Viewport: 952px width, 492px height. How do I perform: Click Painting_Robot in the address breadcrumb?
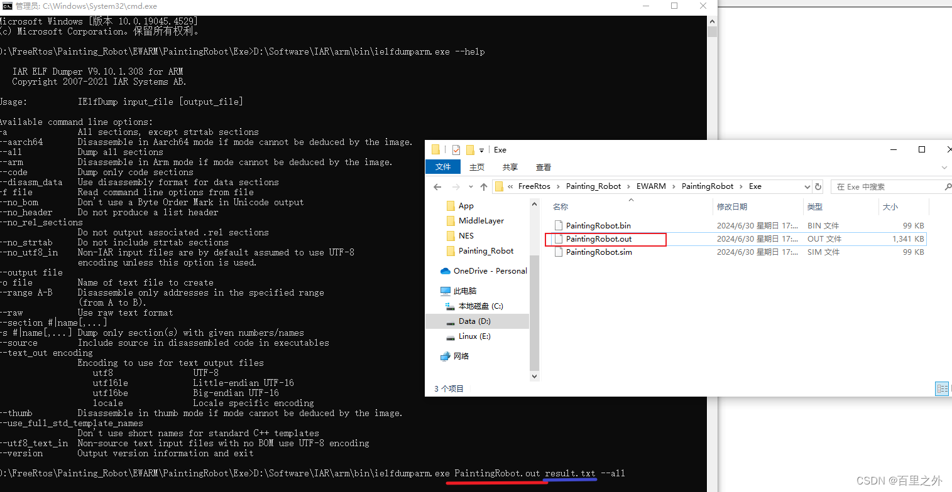point(593,186)
